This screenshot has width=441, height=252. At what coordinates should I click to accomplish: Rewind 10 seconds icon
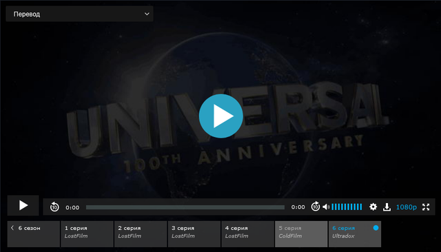click(x=54, y=207)
